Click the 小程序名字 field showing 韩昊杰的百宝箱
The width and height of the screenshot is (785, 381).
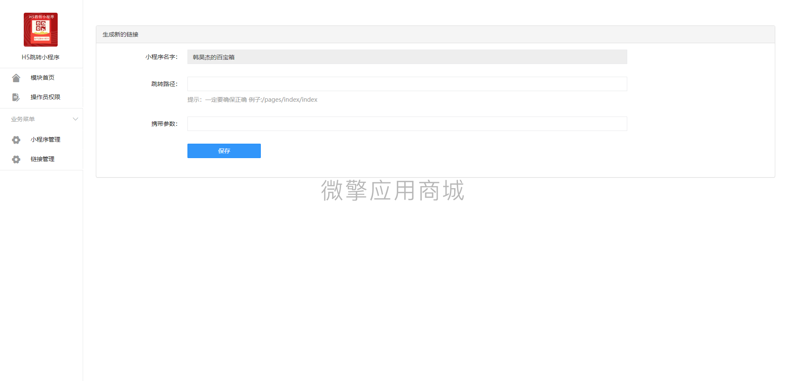[x=407, y=57]
